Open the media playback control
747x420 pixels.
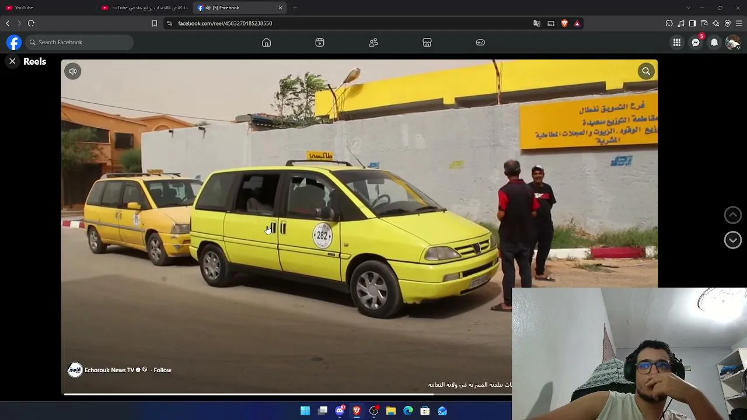point(681,23)
